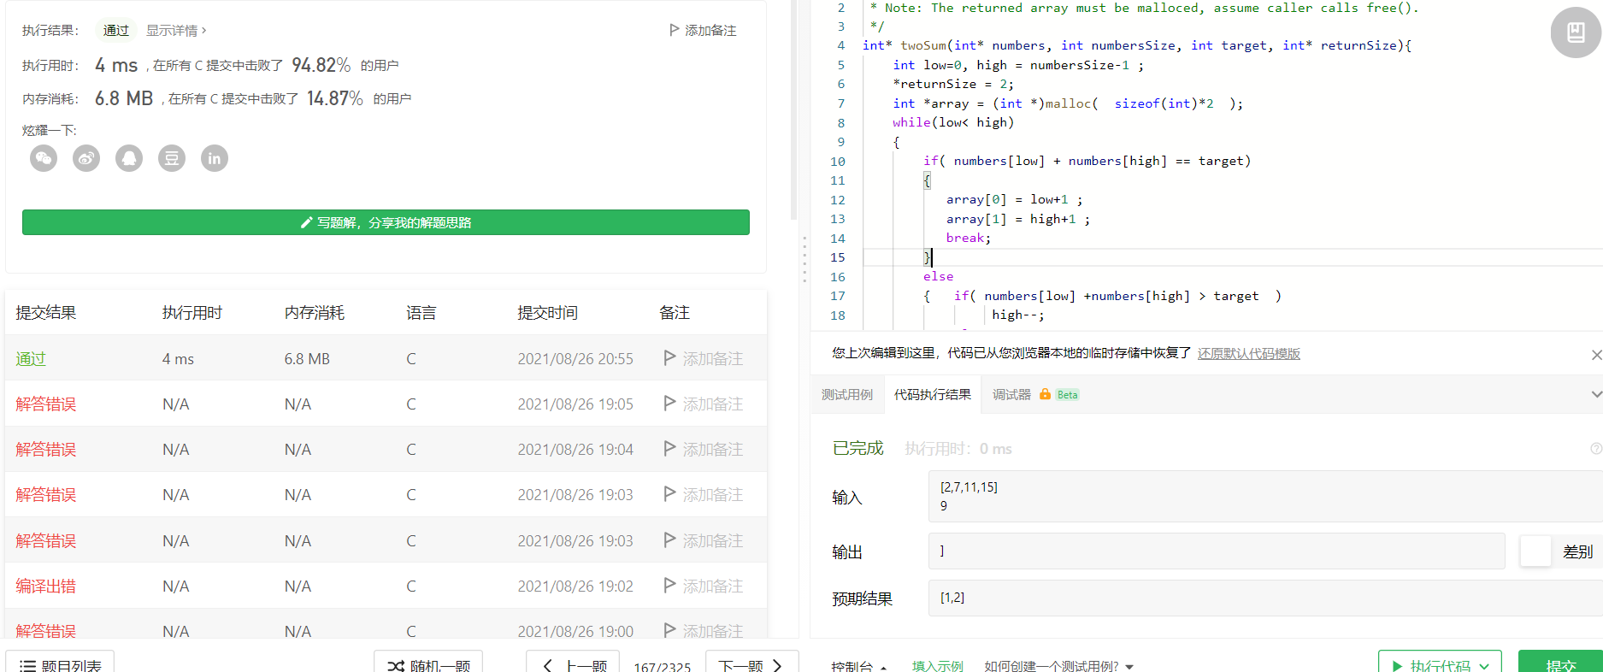Click the 2021/08/26 19:00 timestamp
This screenshot has height=672, width=1603.
pyautogui.click(x=575, y=631)
